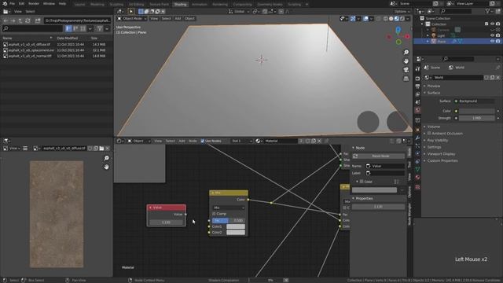The height and width of the screenshot is (283, 503).
Task: Open the Global transform orientation dropdown
Action: [239, 11]
